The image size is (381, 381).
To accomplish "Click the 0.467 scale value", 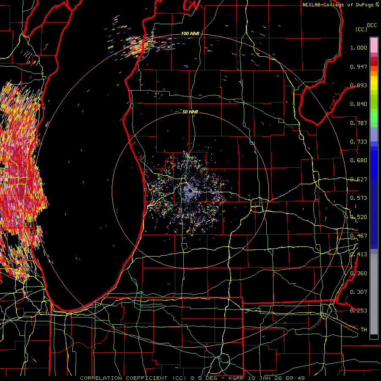I will [x=359, y=236].
